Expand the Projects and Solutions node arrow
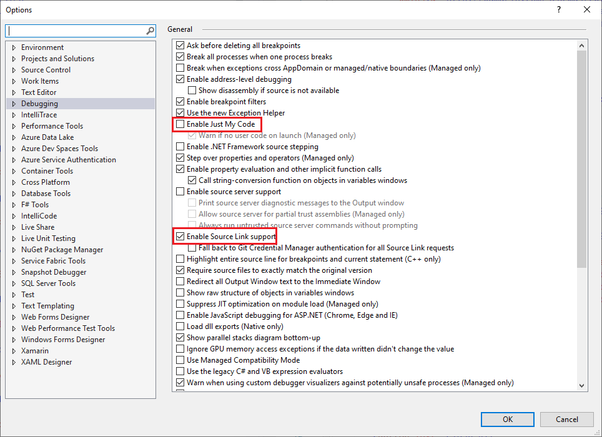 click(14, 59)
